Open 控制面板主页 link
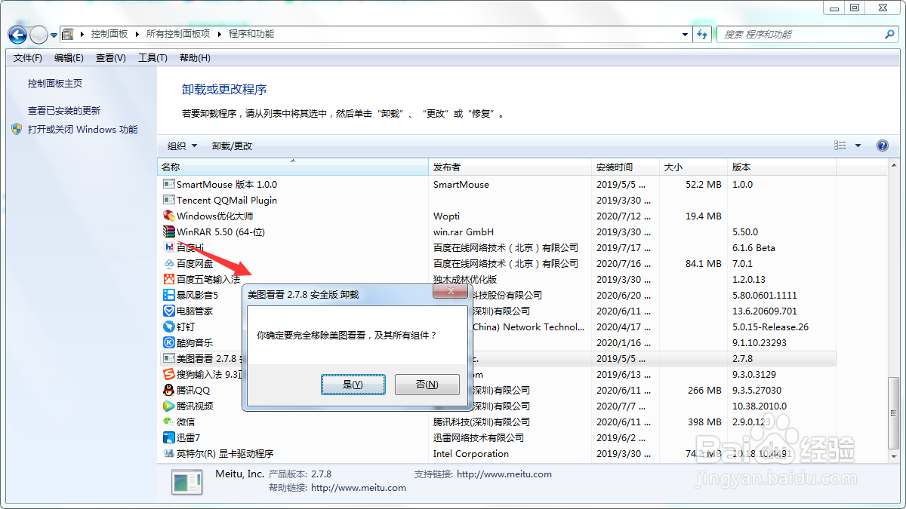 click(x=55, y=84)
